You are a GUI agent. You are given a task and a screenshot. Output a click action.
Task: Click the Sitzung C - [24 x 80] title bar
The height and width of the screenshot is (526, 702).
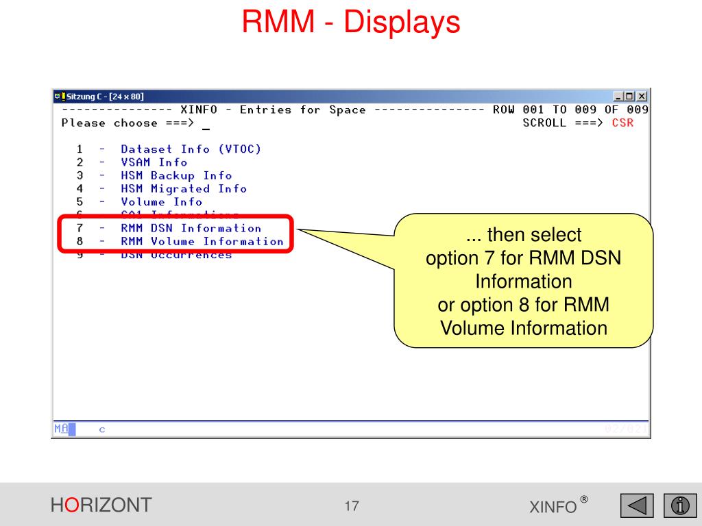pyautogui.click(x=351, y=96)
